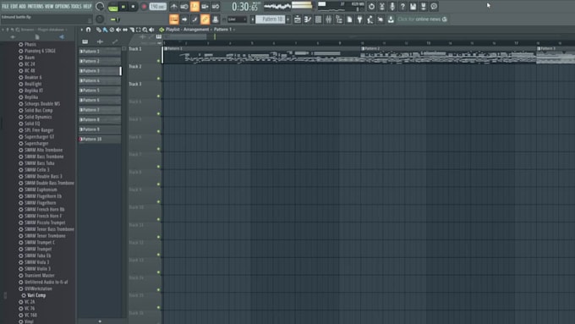Image resolution: width=575 pixels, height=324 pixels.
Task: Open the HELP menu
Action: (87, 6)
